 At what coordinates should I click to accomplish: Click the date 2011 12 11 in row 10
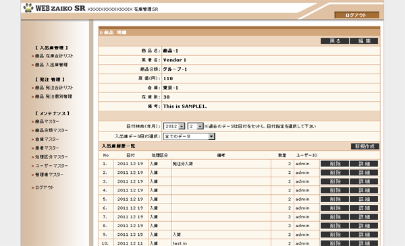130,243
